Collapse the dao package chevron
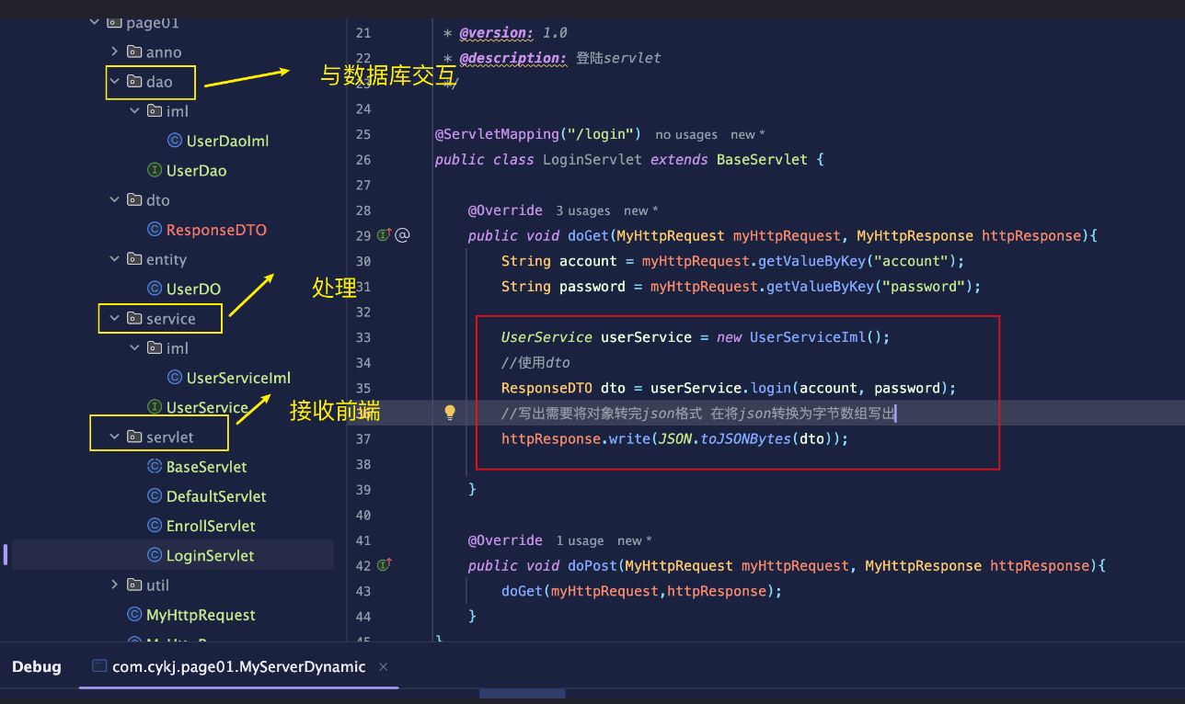Image resolution: width=1185 pixels, height=704 pixels. pyautogui.click(x=114, y=82)
